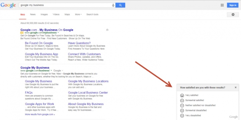241x120 pixels.
Task: Click the ad info icon beside first result
Action: (107, 30)
